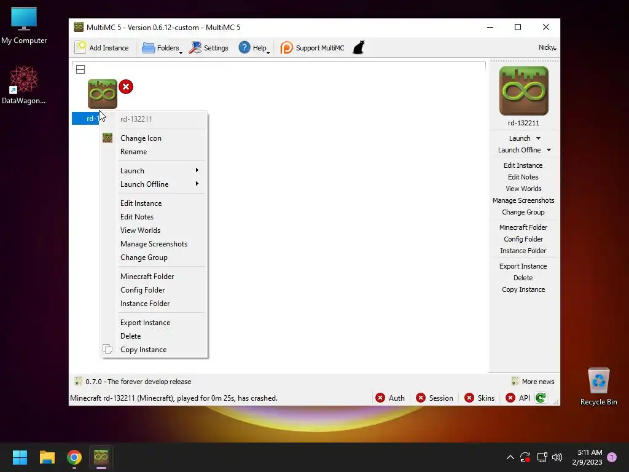Open the Help toolbar dropdown
Image resolution: width=629 pixels, height=472 pixels.
click(254, 48)
